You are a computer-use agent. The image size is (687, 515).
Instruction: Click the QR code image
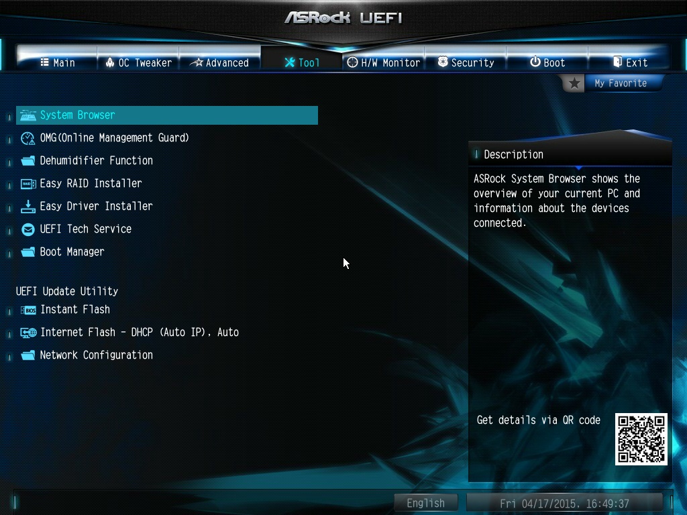[641, 439]
